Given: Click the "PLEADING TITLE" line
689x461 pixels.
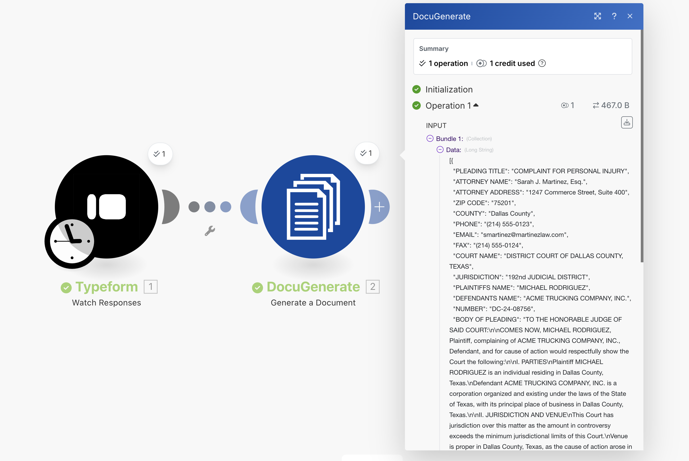Looking at the screenshot, I should coord(541,171).
